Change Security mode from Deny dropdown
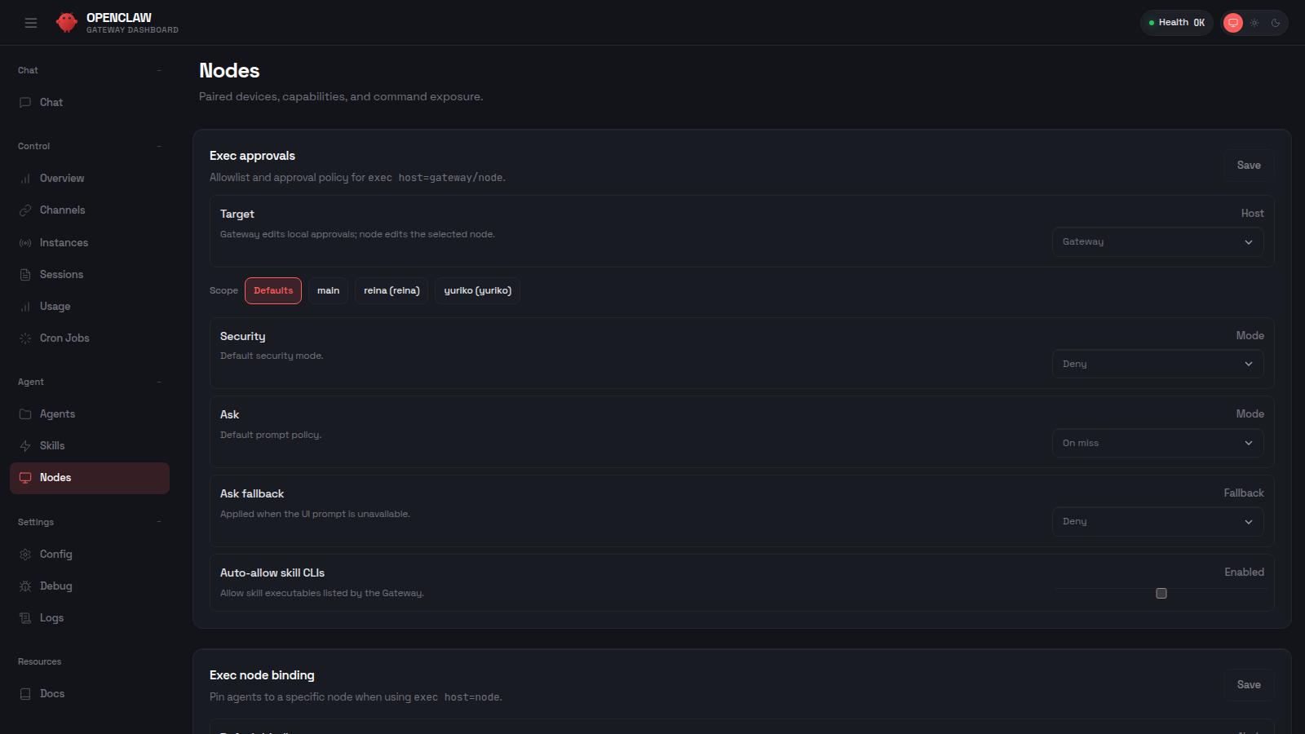1305x734 pixels. (x=1157, y=364)
